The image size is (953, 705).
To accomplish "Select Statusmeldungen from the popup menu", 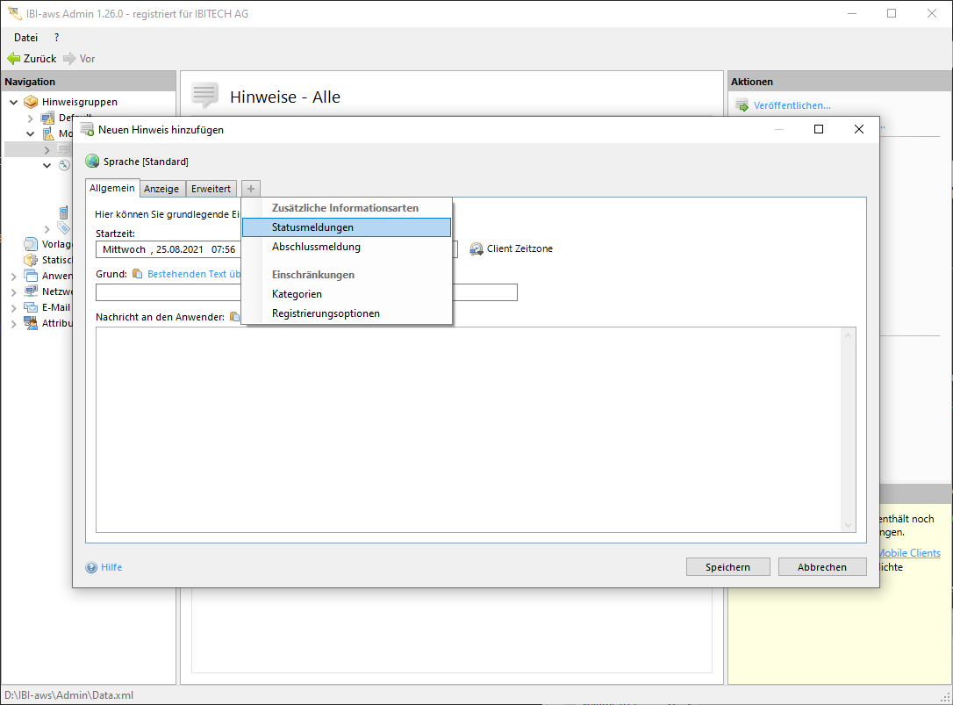I will 312,227.
